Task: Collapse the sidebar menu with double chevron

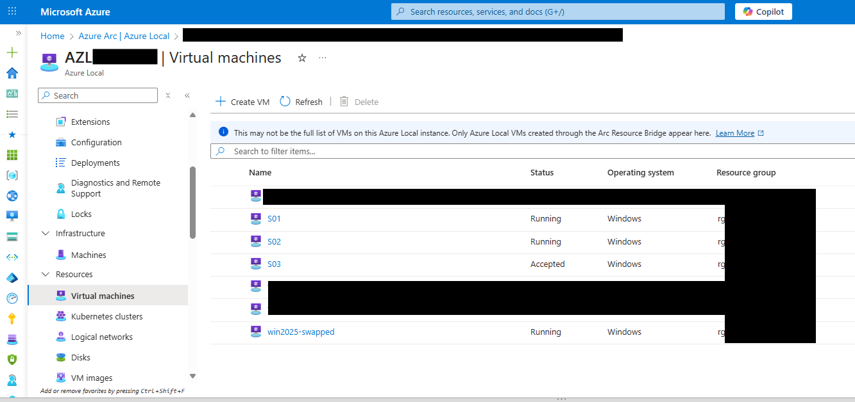Action: 187,95
